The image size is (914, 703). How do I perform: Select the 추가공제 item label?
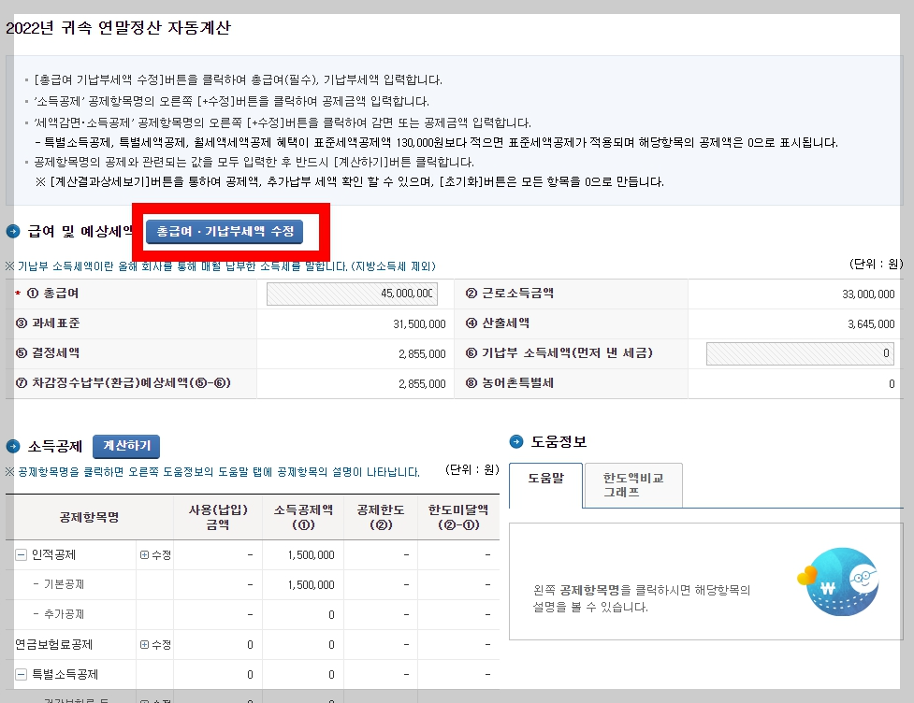[x=64, y=614]
